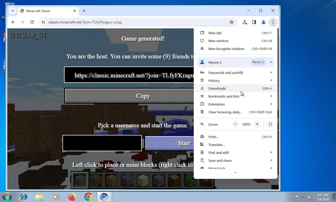Screen dimensions: 336x202
Task: Launch Firefox from the taskbar
Action: [x=72, y=197]
